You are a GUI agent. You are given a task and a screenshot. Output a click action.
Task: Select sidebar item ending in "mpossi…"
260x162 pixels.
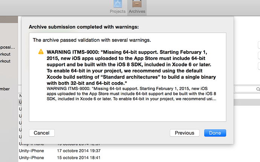click(8, 47)
